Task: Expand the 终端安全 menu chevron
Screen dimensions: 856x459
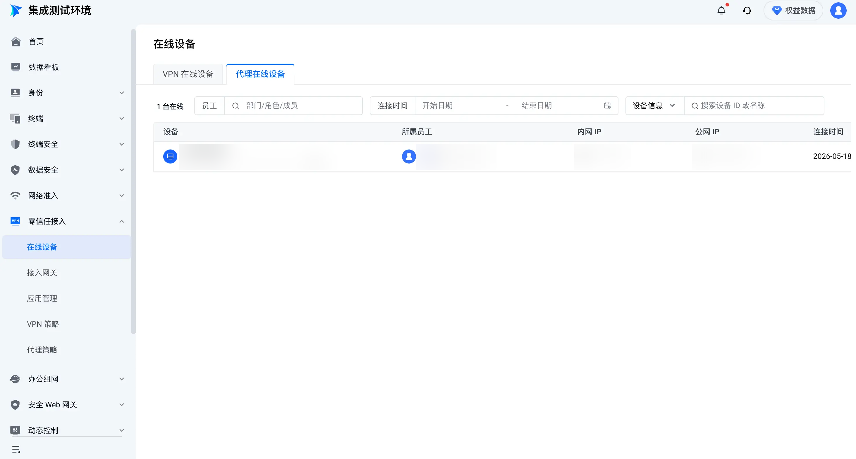Action: [122, 144]
